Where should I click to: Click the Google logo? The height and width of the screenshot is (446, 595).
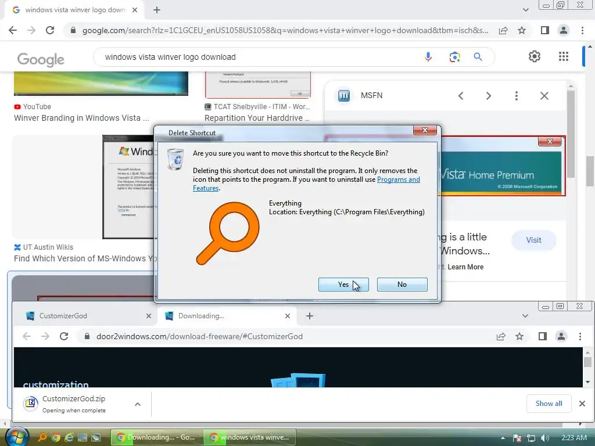(x=41, y=59)
